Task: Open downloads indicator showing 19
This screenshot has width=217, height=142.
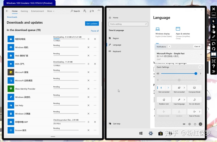Action: pos(92,11)
